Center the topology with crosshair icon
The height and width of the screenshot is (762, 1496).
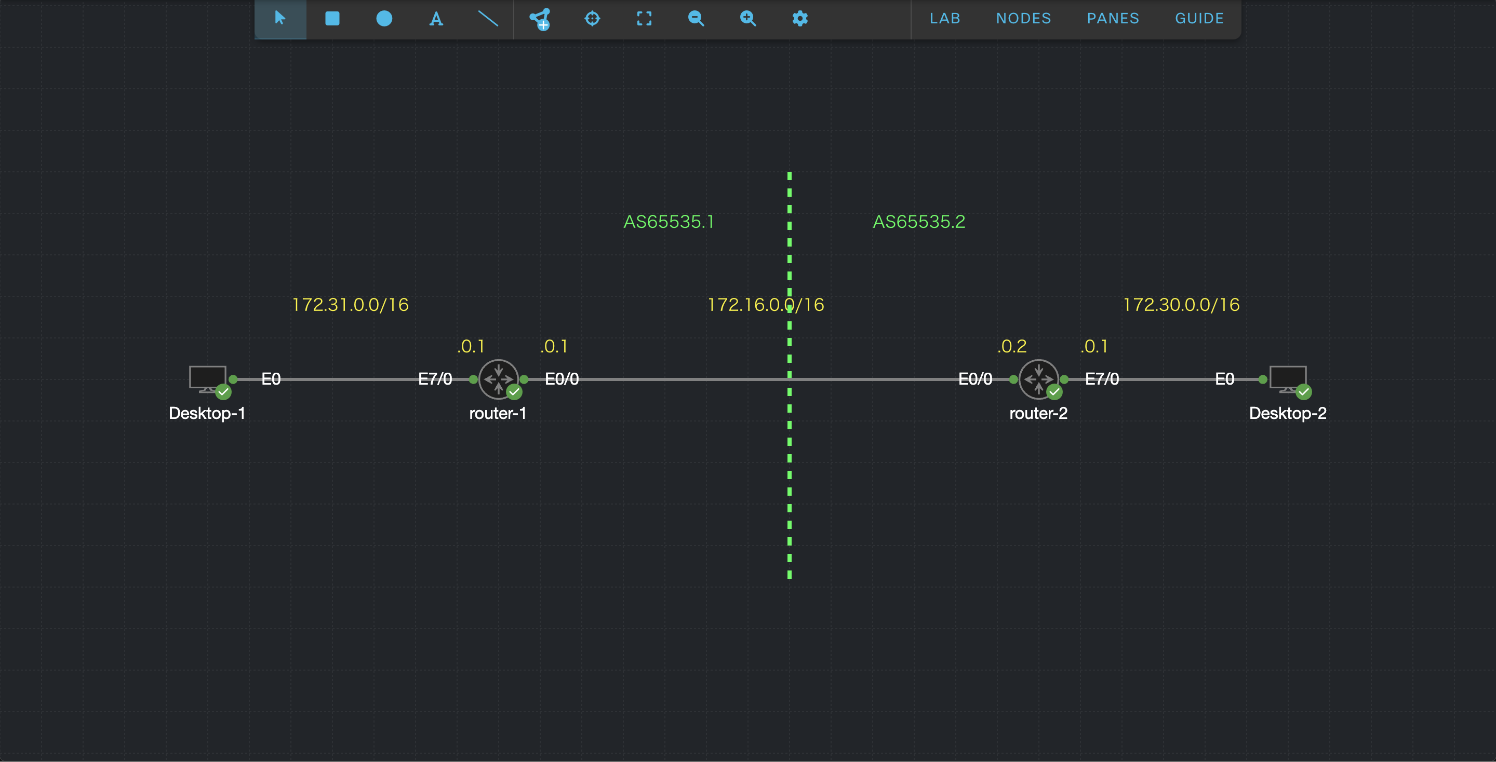tap(592, 19)
